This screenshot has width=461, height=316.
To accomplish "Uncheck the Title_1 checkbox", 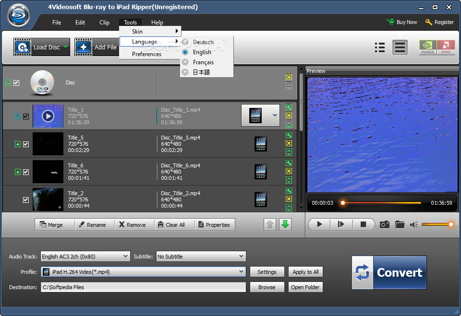I will click(x=26, y=117).
